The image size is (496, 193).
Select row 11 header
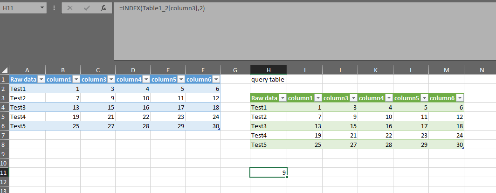pyautogui.click(x=5, y=173)
